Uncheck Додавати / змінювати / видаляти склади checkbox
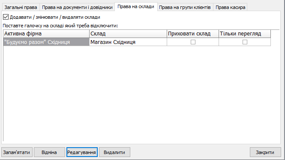The width and height of the screenshot is (285, 160). point(6,17)
